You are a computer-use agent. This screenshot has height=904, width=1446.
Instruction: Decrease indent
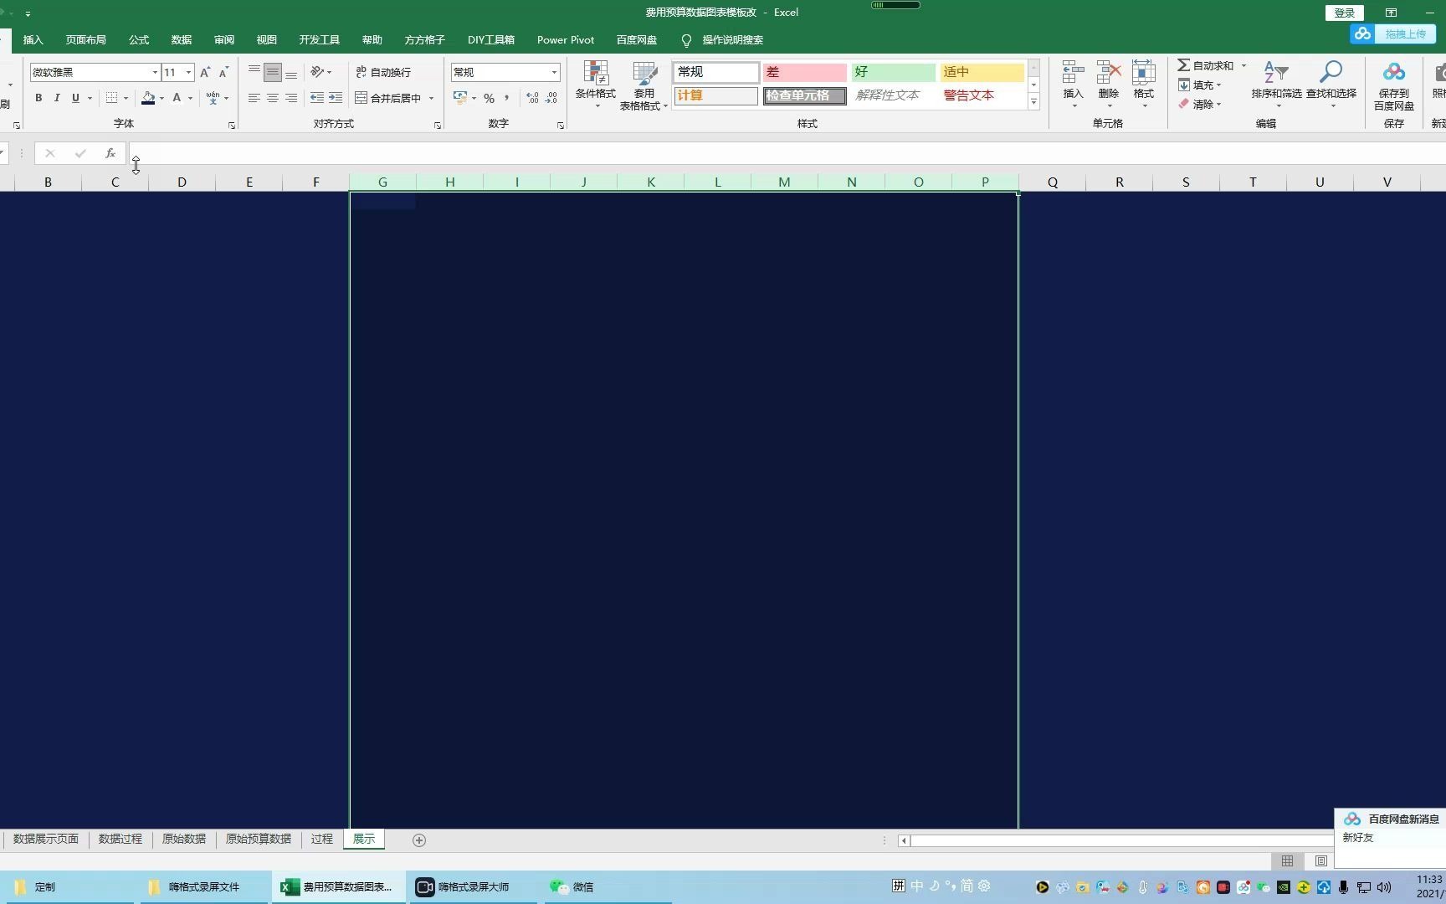[317, 98]
